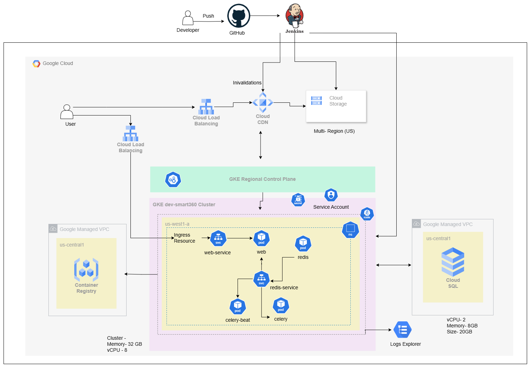
Task: Select the vCPU- 2 spec text
Action: tap(456, 320)
